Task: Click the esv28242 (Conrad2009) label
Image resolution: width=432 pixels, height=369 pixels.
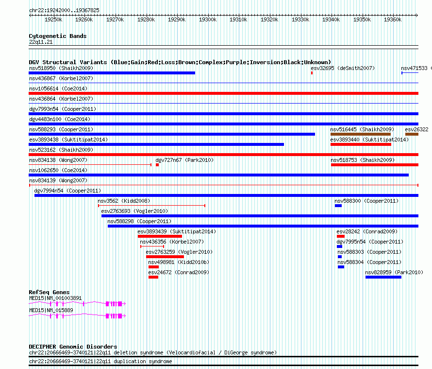Action: pyautogui.click(x=367, y=231)
